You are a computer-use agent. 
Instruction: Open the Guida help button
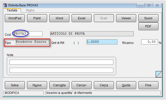(126, 85)
